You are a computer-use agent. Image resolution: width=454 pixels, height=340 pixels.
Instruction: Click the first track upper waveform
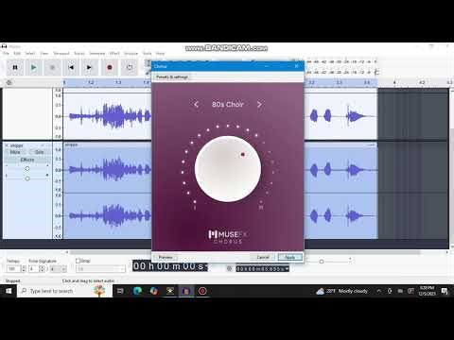point(107,116)
